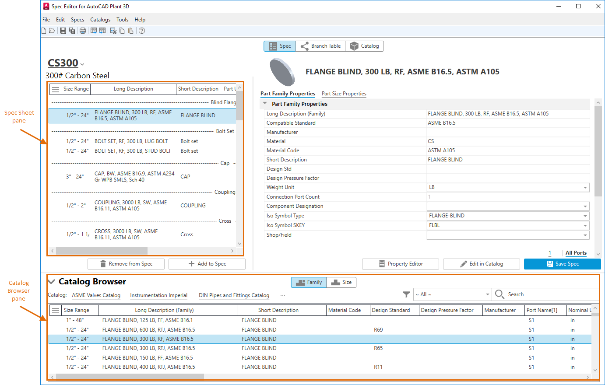Collapse the Catalog Browser pane
This screenshot has width=605, height=385.
point(52,282)
